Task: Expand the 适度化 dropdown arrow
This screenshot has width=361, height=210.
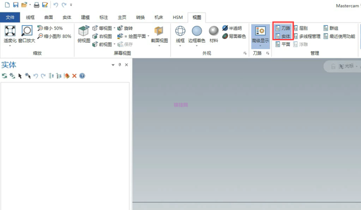Action: 10,45
